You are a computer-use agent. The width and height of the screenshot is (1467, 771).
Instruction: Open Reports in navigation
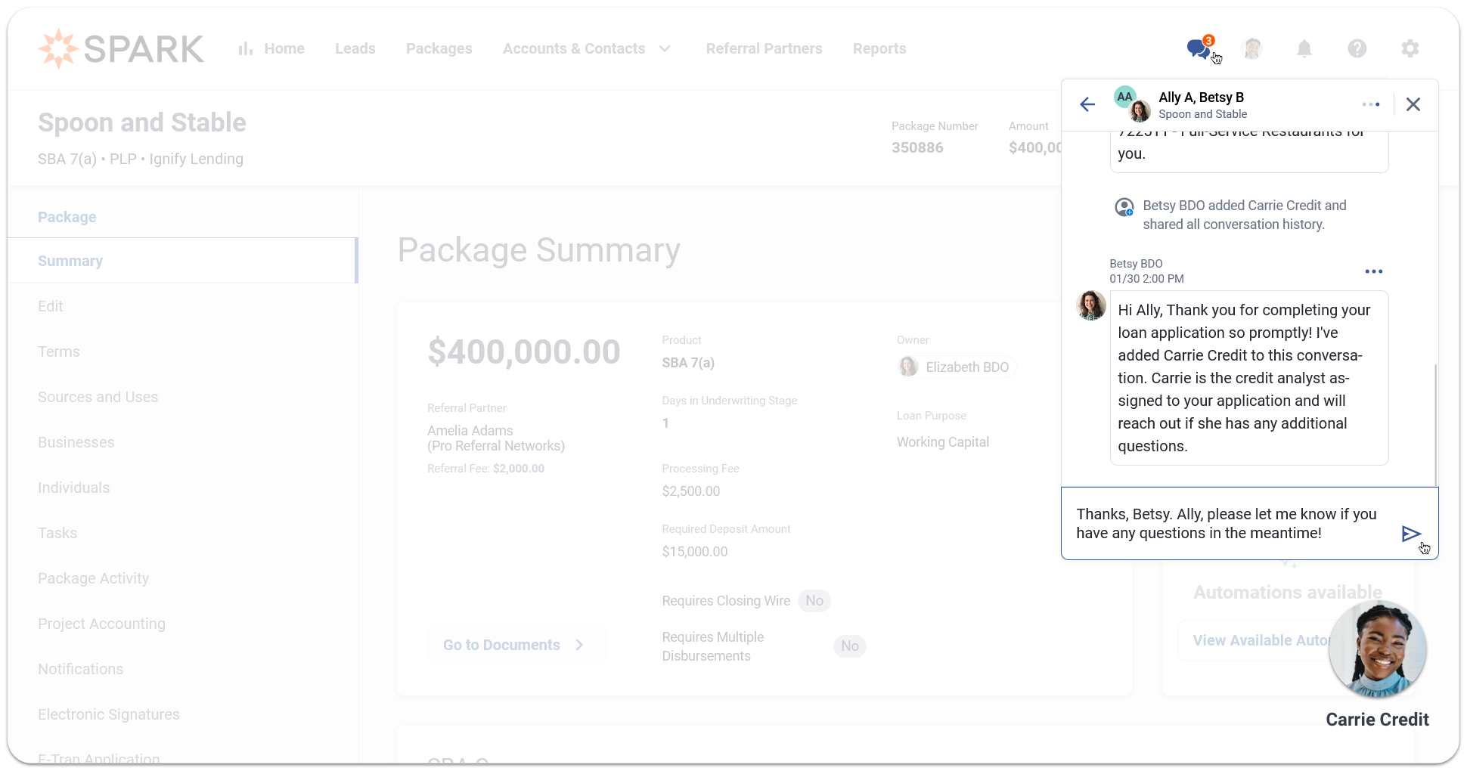click(x=879, y=48)
